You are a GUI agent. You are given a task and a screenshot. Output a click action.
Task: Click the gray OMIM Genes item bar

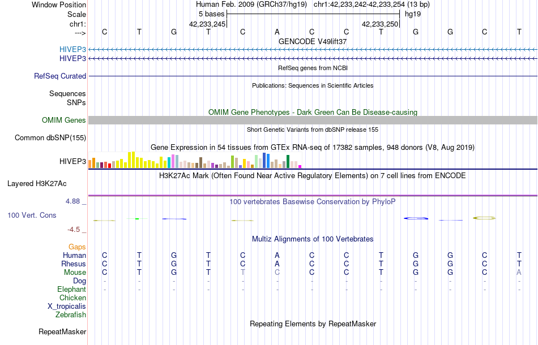coord(313,120)
